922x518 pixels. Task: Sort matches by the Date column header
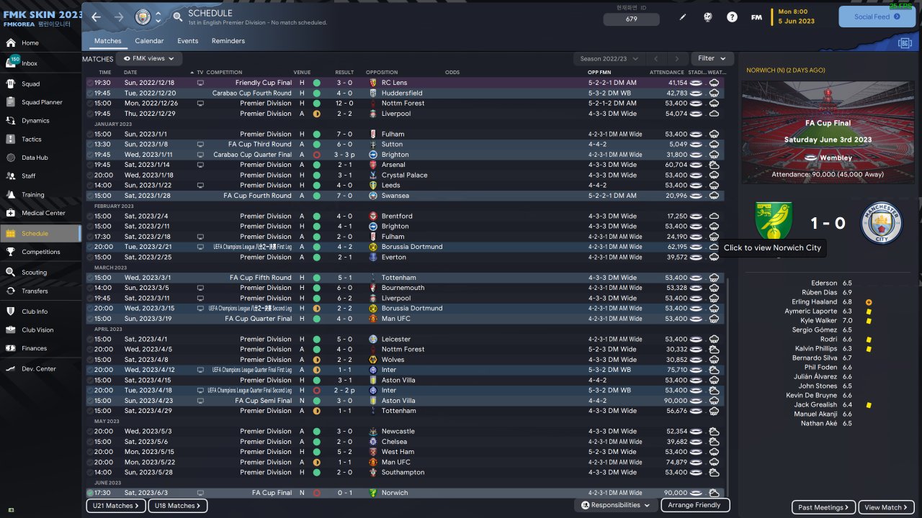(x=130, y=73)
